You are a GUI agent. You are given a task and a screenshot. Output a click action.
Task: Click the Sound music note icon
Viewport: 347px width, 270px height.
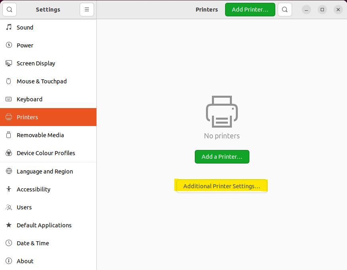click(x=9, y=27)
